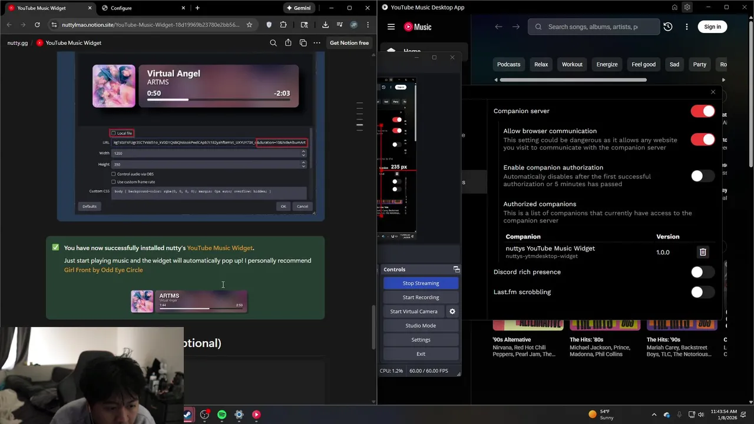Undock the OBS Controls panel
This screenshot has width=754, height=424.
[457, 269]
